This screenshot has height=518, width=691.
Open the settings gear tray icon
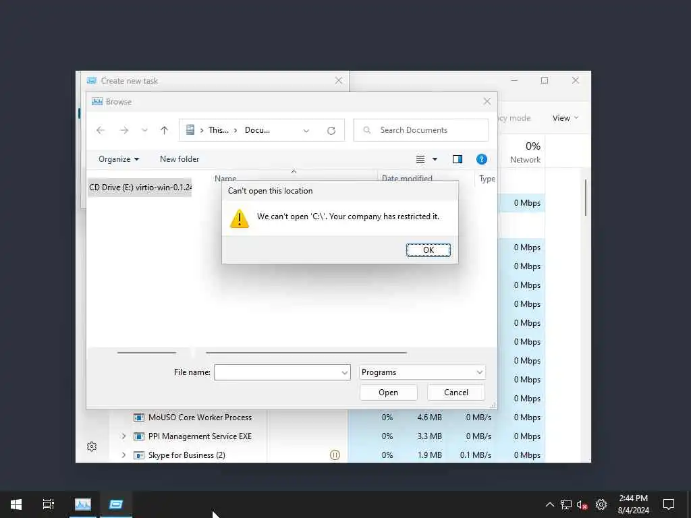point(601,505)
